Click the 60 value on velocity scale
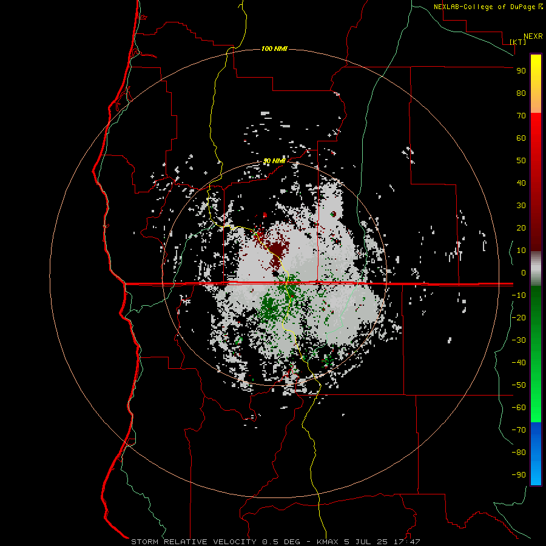This screenshot has height=546, width=546. point(521,138)
